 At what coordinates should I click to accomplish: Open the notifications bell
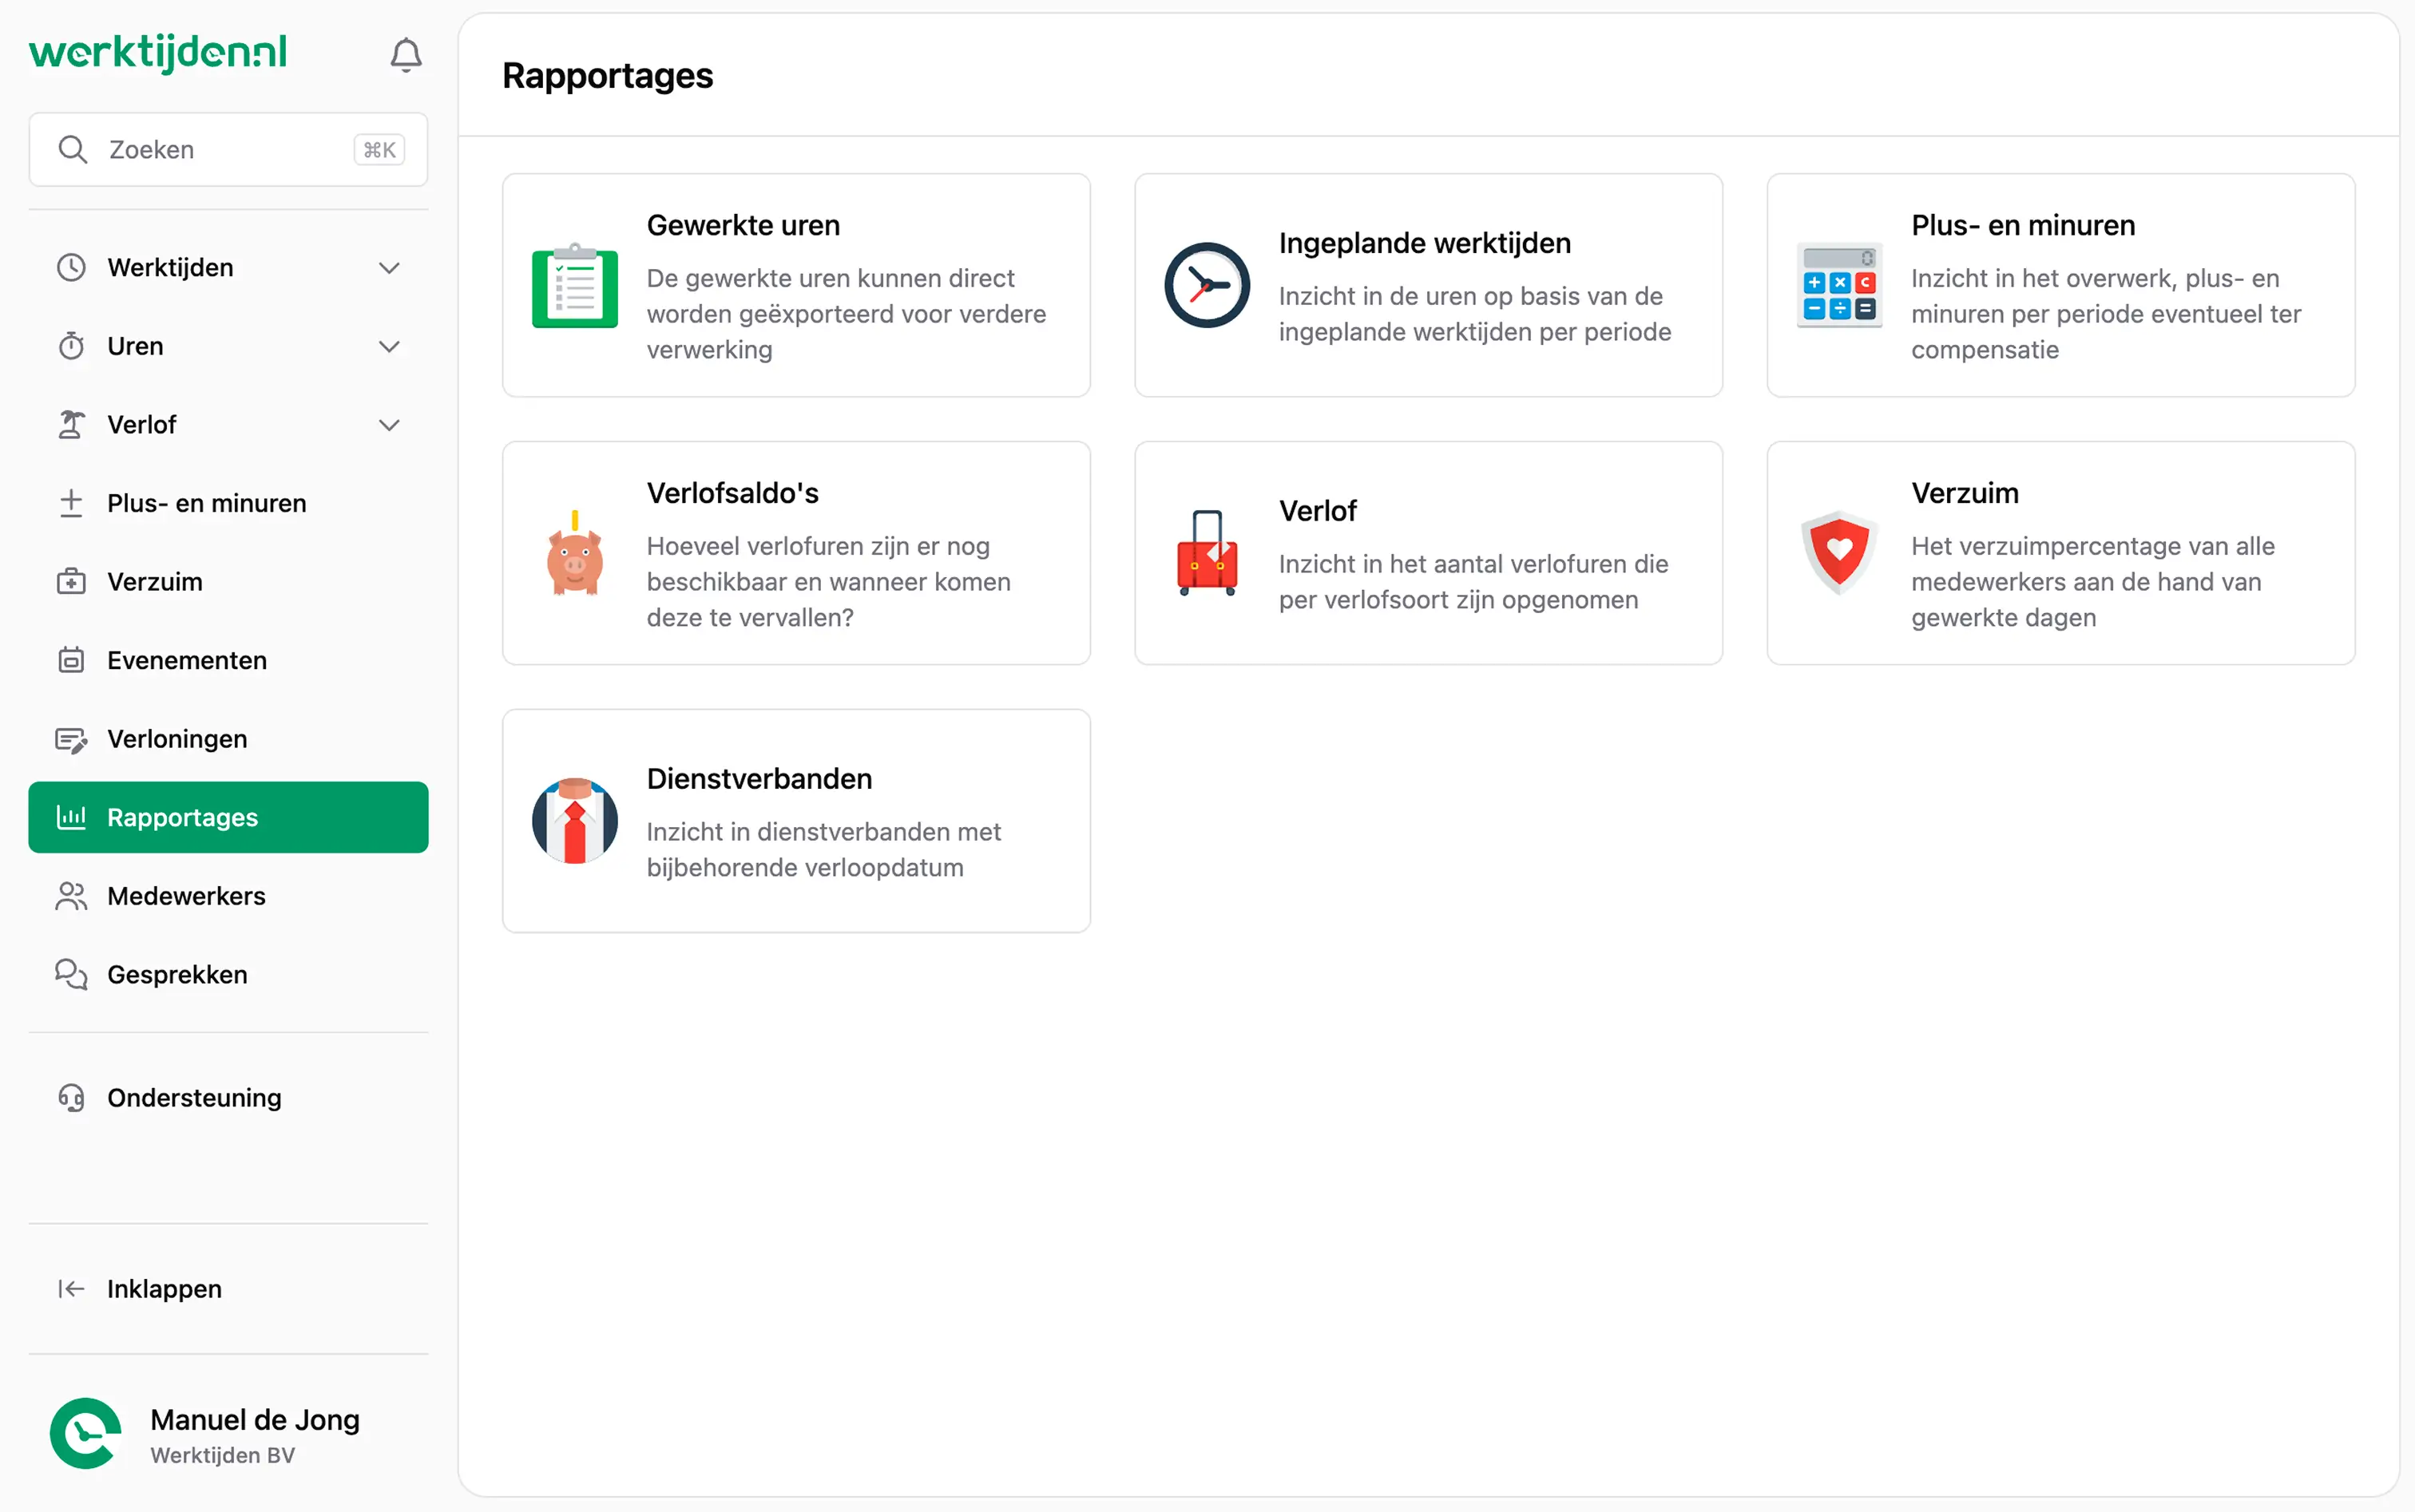tap(405, 55)
